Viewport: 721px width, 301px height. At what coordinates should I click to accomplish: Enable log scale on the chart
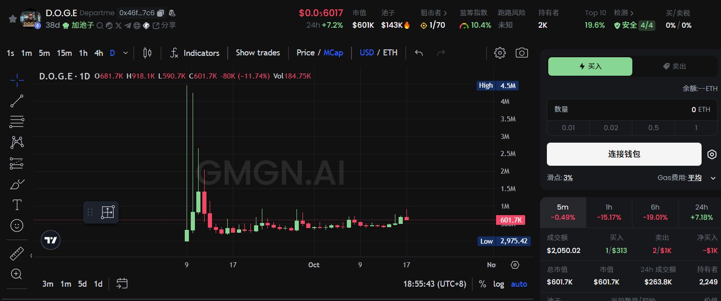tap(498, 284)
